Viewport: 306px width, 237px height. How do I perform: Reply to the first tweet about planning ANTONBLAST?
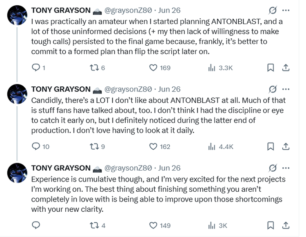click(36, 68)
